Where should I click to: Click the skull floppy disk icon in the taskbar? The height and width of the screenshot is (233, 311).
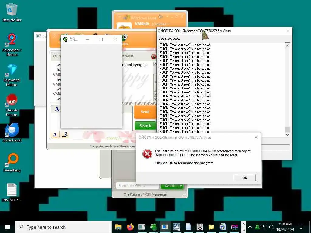200,227
